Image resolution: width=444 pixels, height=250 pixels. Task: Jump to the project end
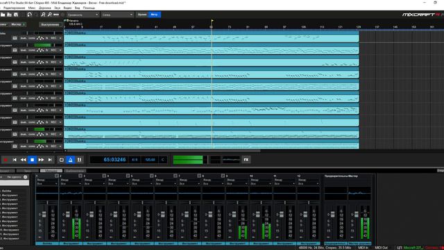(50, 160)
